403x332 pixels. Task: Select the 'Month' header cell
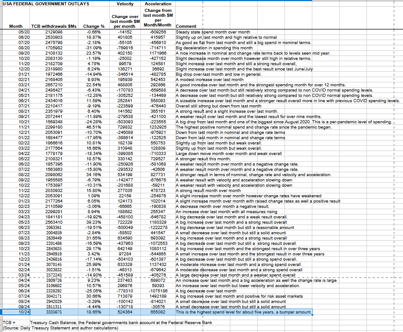pos(16,26)
